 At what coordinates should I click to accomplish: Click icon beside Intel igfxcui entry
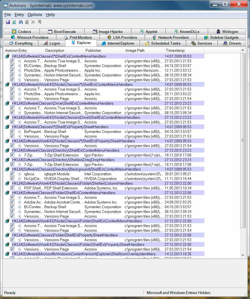point(19,174)
